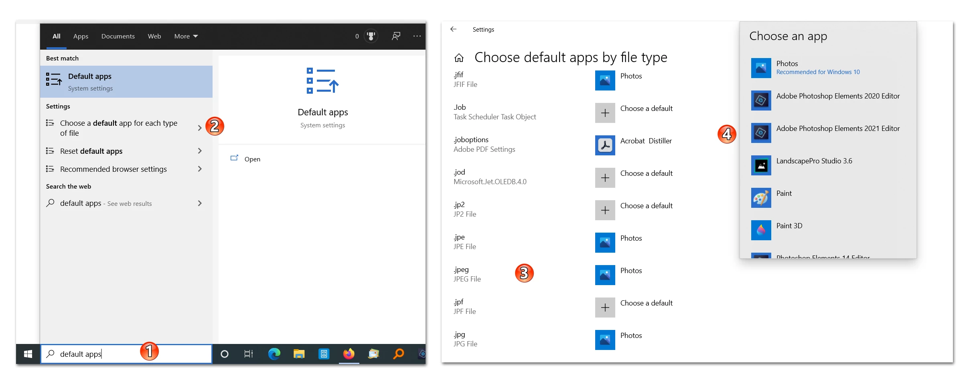The height and width of the screenshot is (384, 977).
Task: Click LandscapePro Studio 3.6 app name
Action: [x=814, y=161]
